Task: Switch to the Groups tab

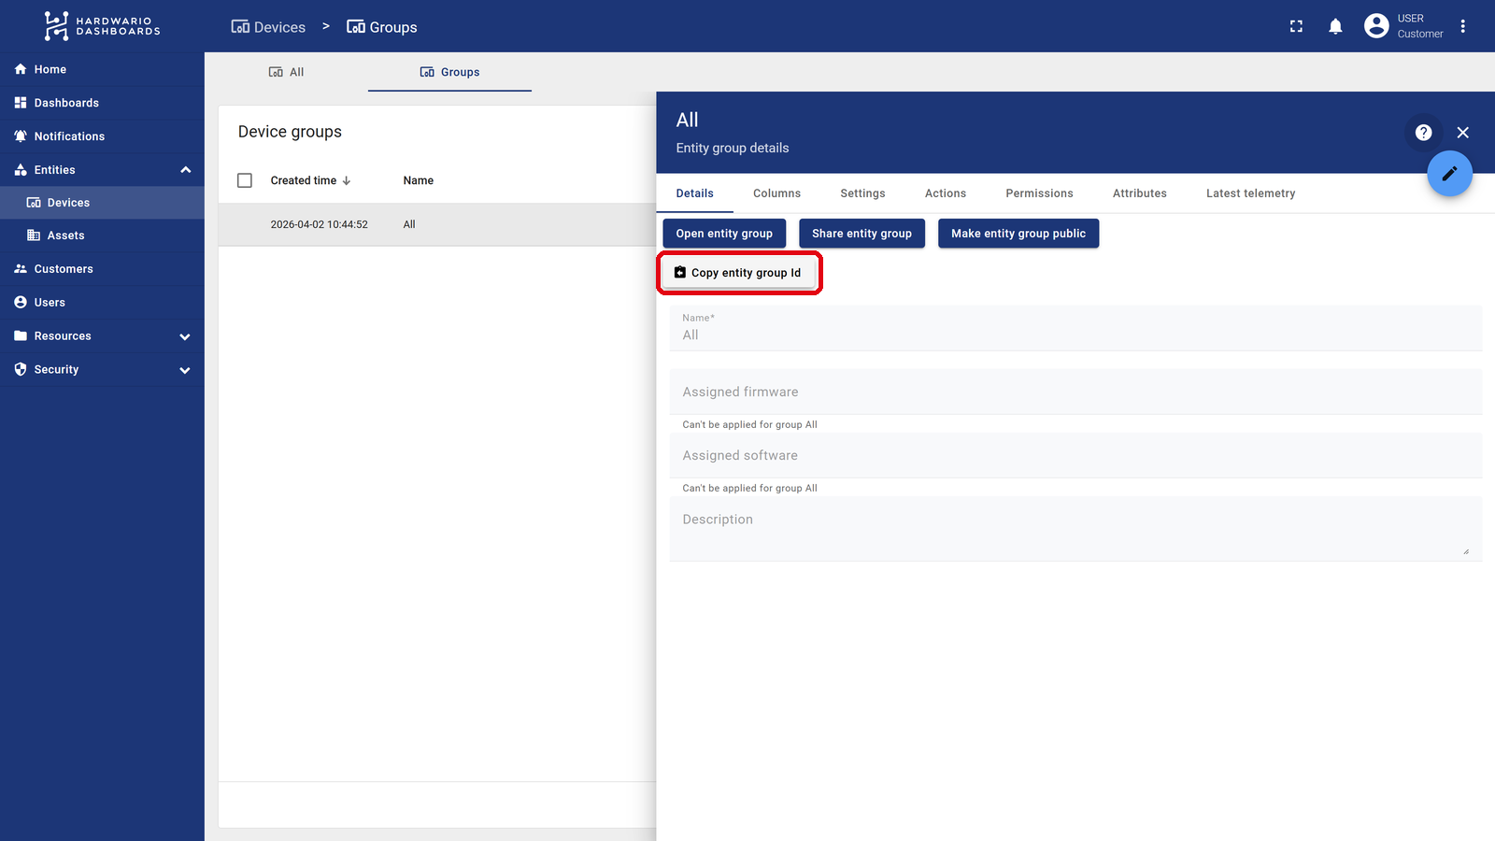Action: [449, 72]
